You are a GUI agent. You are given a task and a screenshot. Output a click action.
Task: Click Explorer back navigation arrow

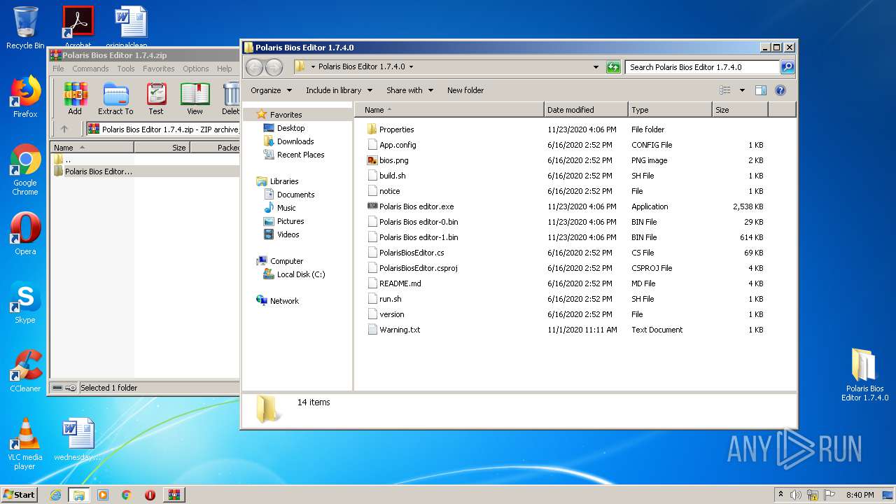click(x=254, y=67)
